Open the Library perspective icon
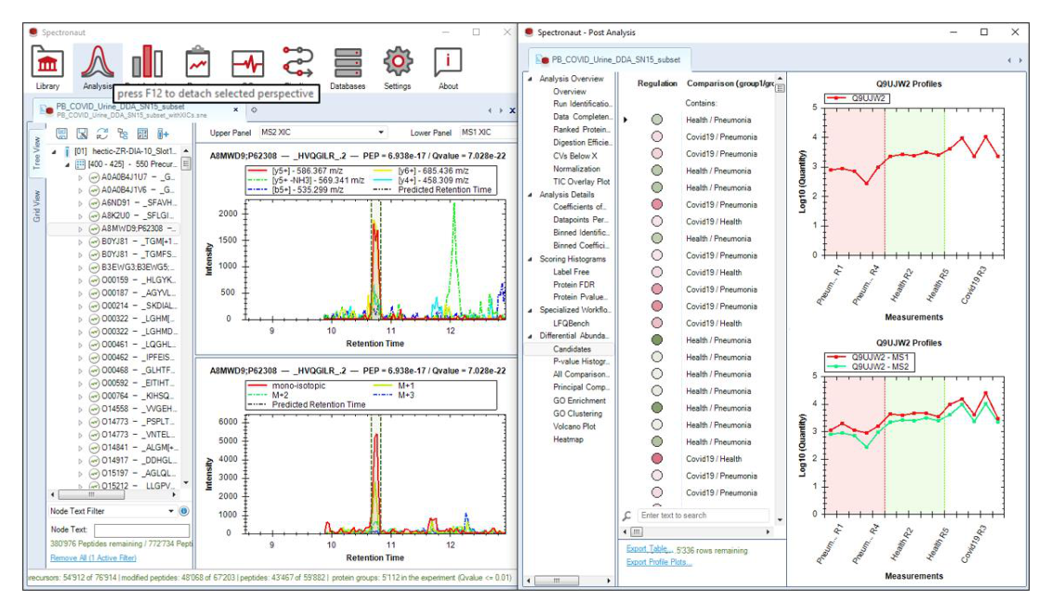 [x=47, y=63]
